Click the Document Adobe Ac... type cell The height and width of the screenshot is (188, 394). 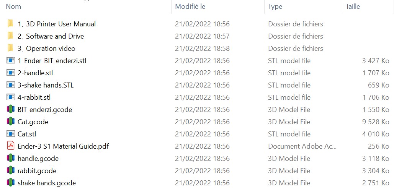tap(302, 146)
